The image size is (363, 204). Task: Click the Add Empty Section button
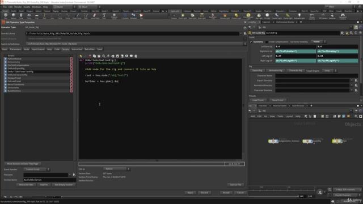[64, 185]
